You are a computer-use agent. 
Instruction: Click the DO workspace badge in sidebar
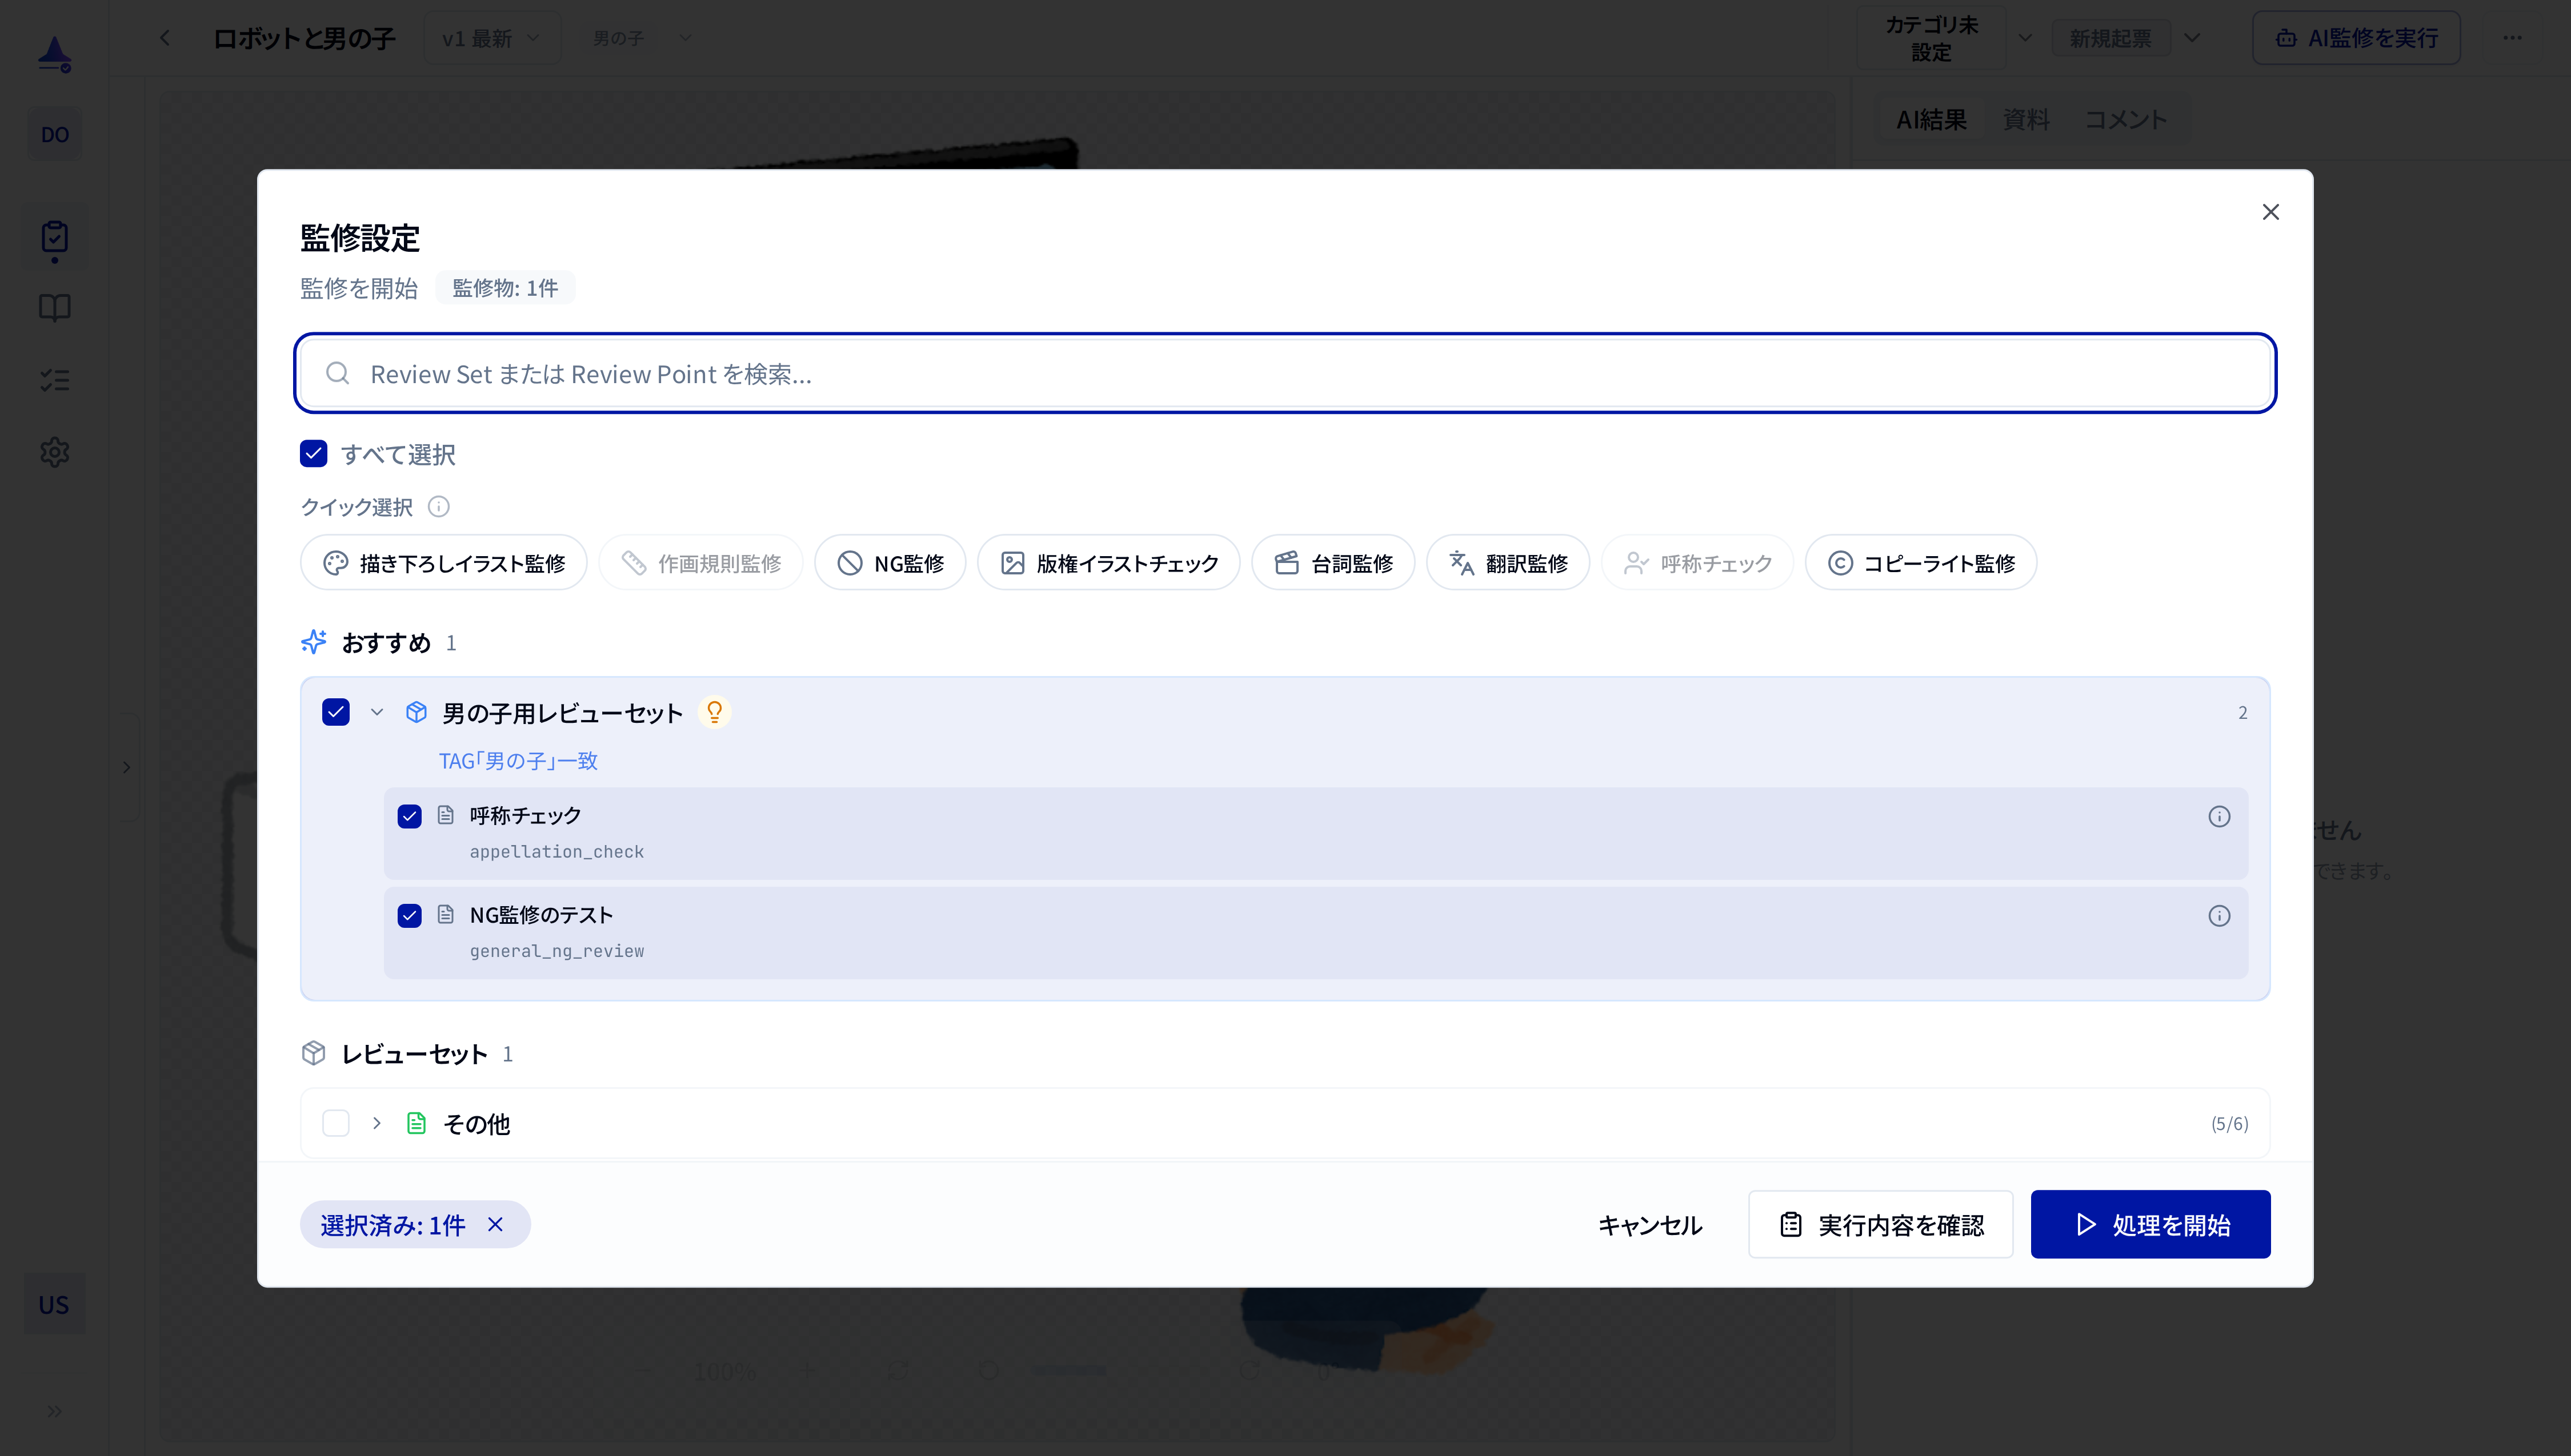point(54,135)
